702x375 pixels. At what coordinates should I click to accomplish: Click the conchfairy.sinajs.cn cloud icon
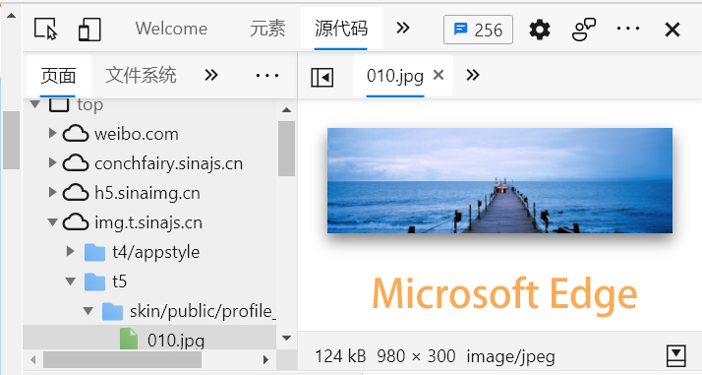point(75,163)
